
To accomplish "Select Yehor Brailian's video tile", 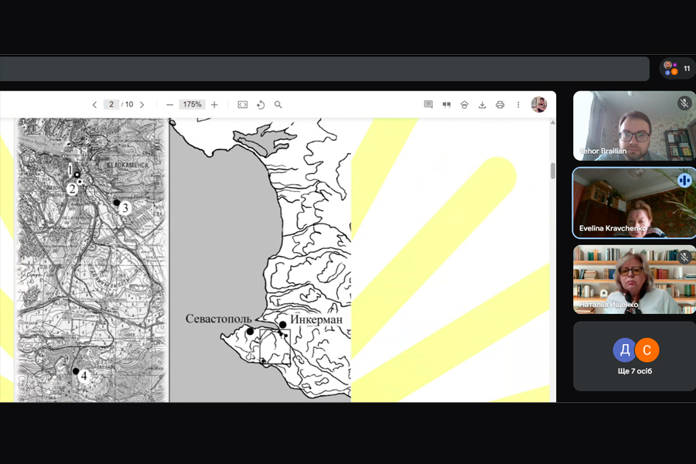I will [634, 125].
